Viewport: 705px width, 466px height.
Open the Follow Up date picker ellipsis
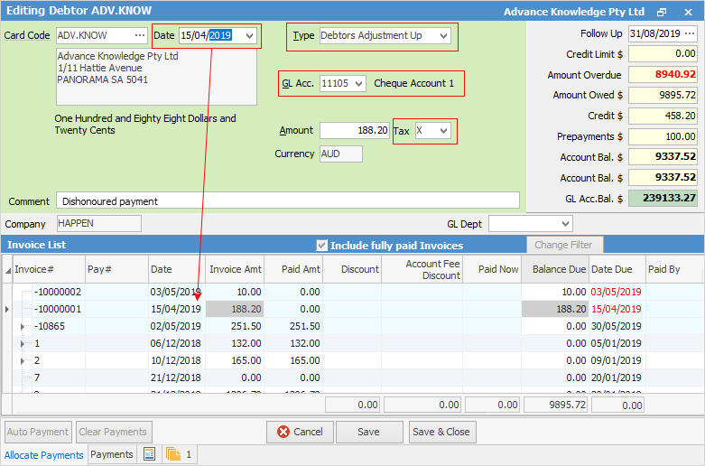pyautogui.click(x=689, y=34)
